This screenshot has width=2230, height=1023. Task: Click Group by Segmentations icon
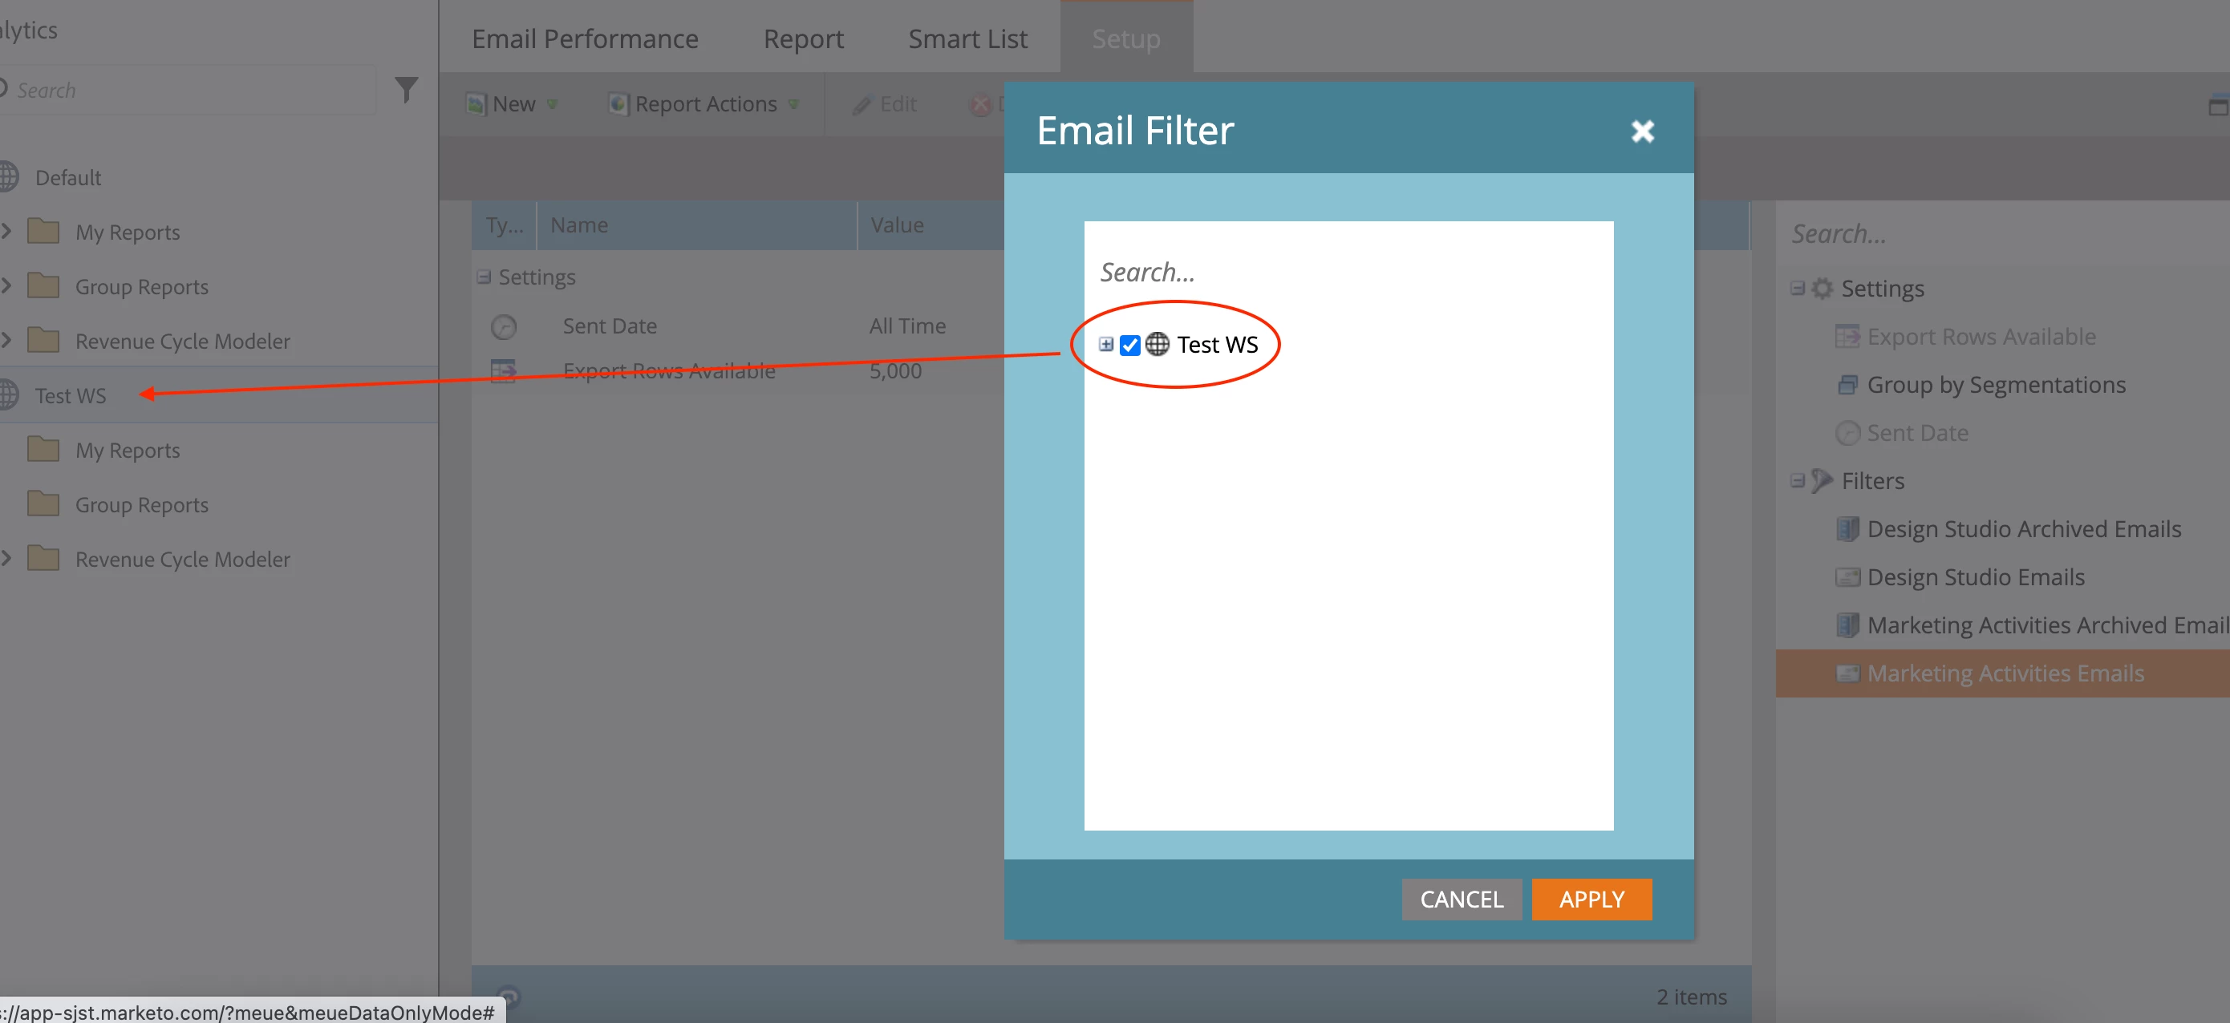click(x=1847, y=384)
